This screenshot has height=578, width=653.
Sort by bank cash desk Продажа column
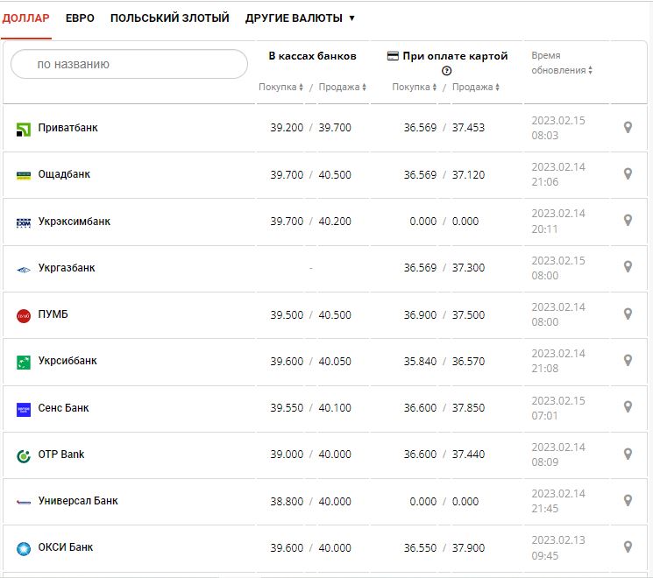[x=342, y=87]
